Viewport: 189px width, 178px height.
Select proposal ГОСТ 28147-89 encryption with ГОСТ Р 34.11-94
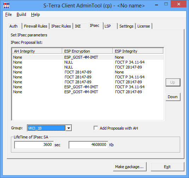[88, 77]
